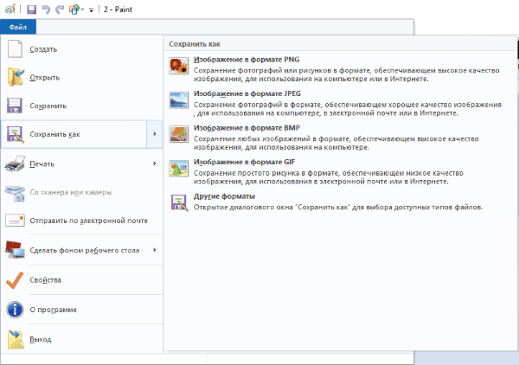Click the GIF description about низкое качество
Screen dimensions: 519x365
tap(329, 177)
